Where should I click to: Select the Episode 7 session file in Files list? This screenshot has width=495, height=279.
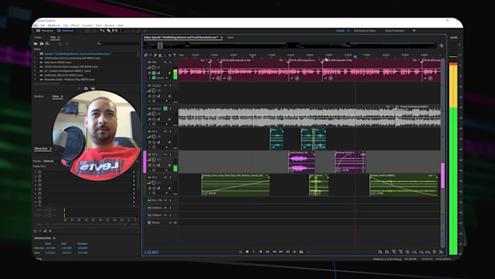[x=77, y=54]
